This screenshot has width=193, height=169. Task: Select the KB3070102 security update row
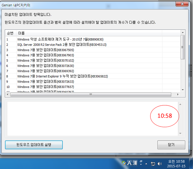point(93,60)
